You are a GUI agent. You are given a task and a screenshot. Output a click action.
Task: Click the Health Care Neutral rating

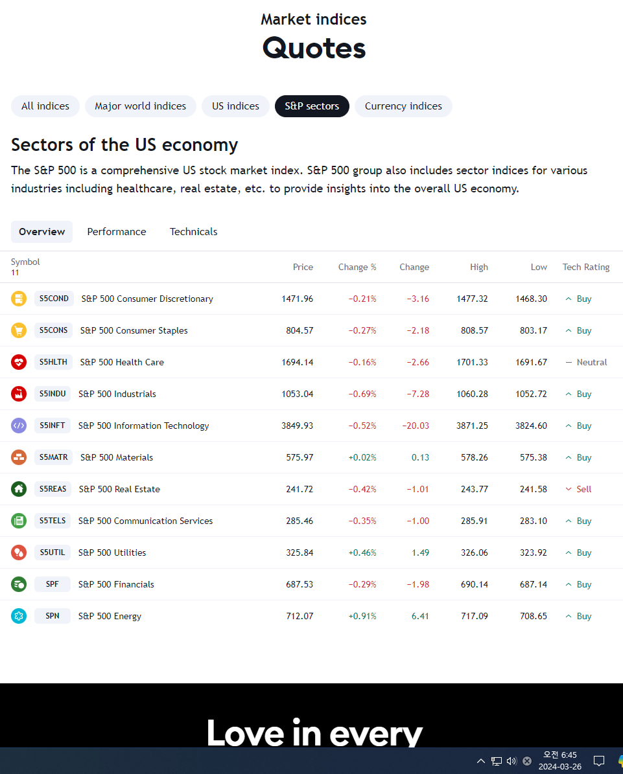pos(586,362)
